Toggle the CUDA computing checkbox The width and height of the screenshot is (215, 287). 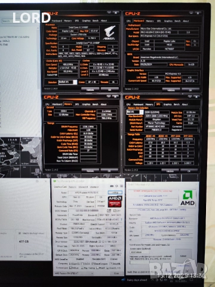tap(82, 264)
